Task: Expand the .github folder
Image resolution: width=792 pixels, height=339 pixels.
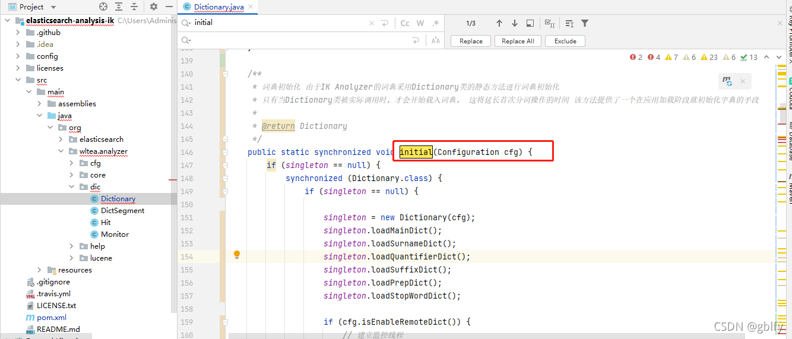Action: (18, 33)
